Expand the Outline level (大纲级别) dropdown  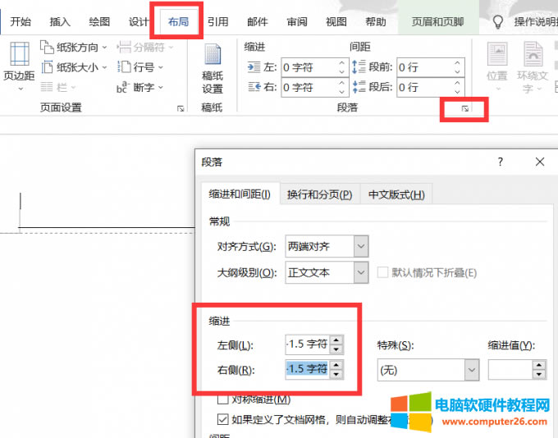click(361, 272)
